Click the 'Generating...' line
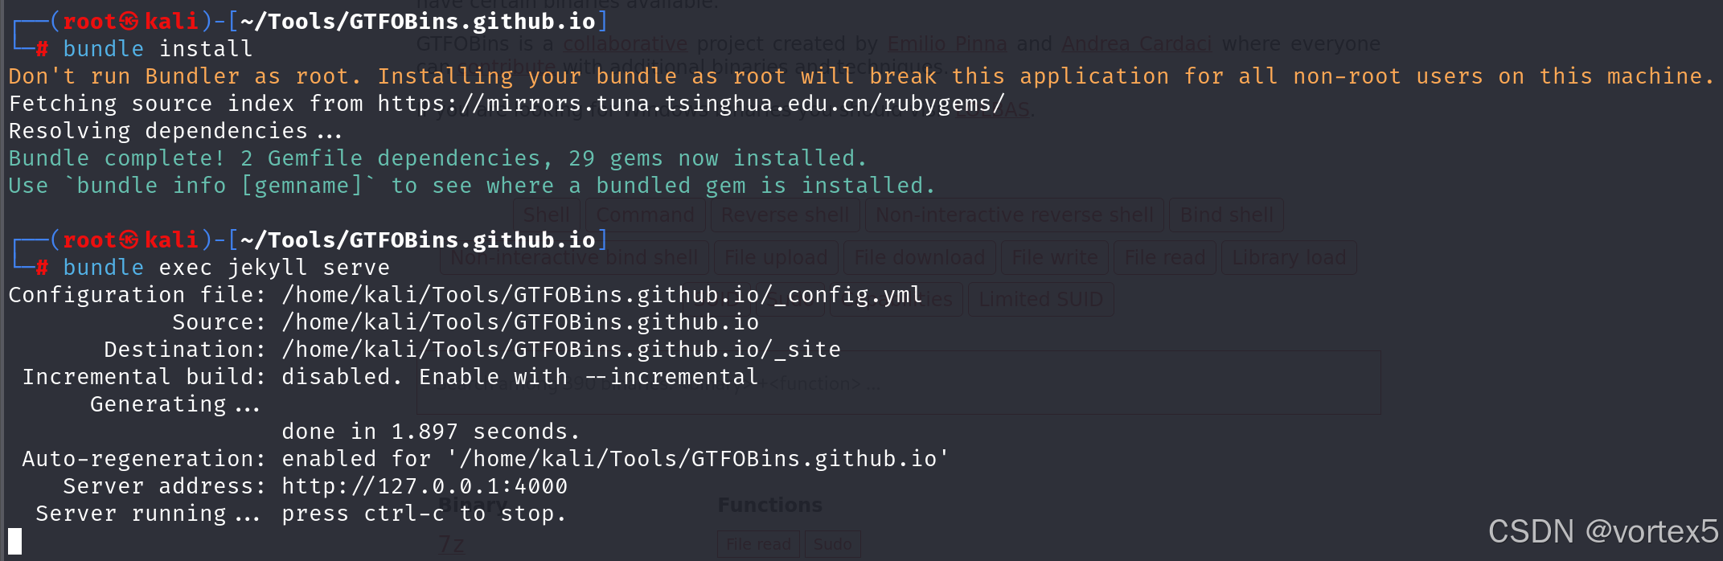The width and height of the screenshot is (1723, 561). tap(175, 404)
